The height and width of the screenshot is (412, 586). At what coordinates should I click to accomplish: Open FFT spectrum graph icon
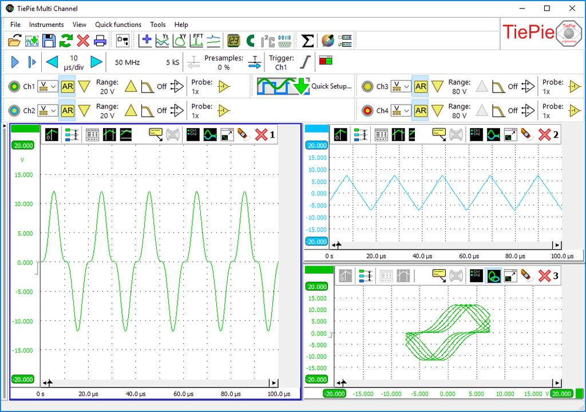(x=197, y=41)
